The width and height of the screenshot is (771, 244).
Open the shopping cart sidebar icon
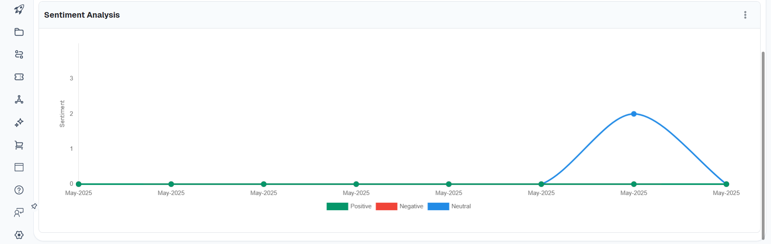click(19, 145)
